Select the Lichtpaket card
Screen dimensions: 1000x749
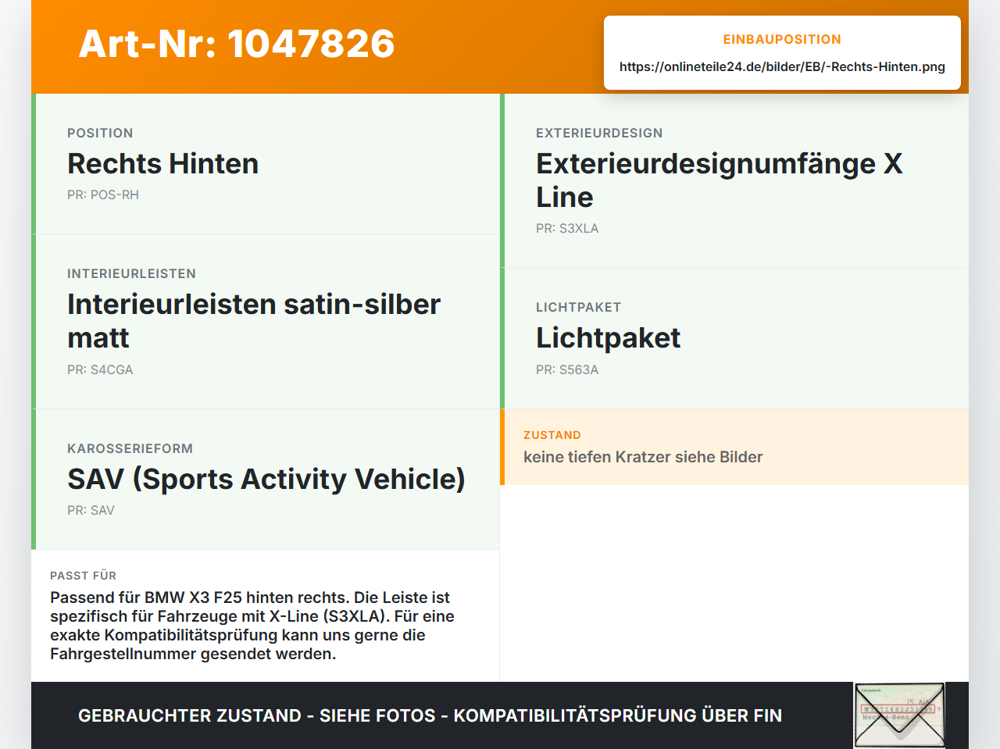tap(734, 338)
